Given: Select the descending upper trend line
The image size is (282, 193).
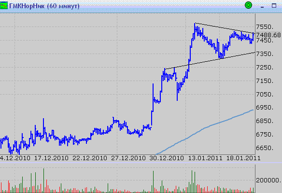Looking at the screenshot, I should point(225,28).
